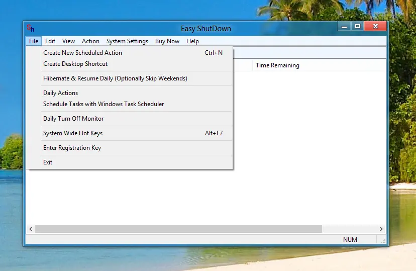Screen dimensions: 416x271
Task: Click the window resize grip in status bar
Action: pos(383,241)
